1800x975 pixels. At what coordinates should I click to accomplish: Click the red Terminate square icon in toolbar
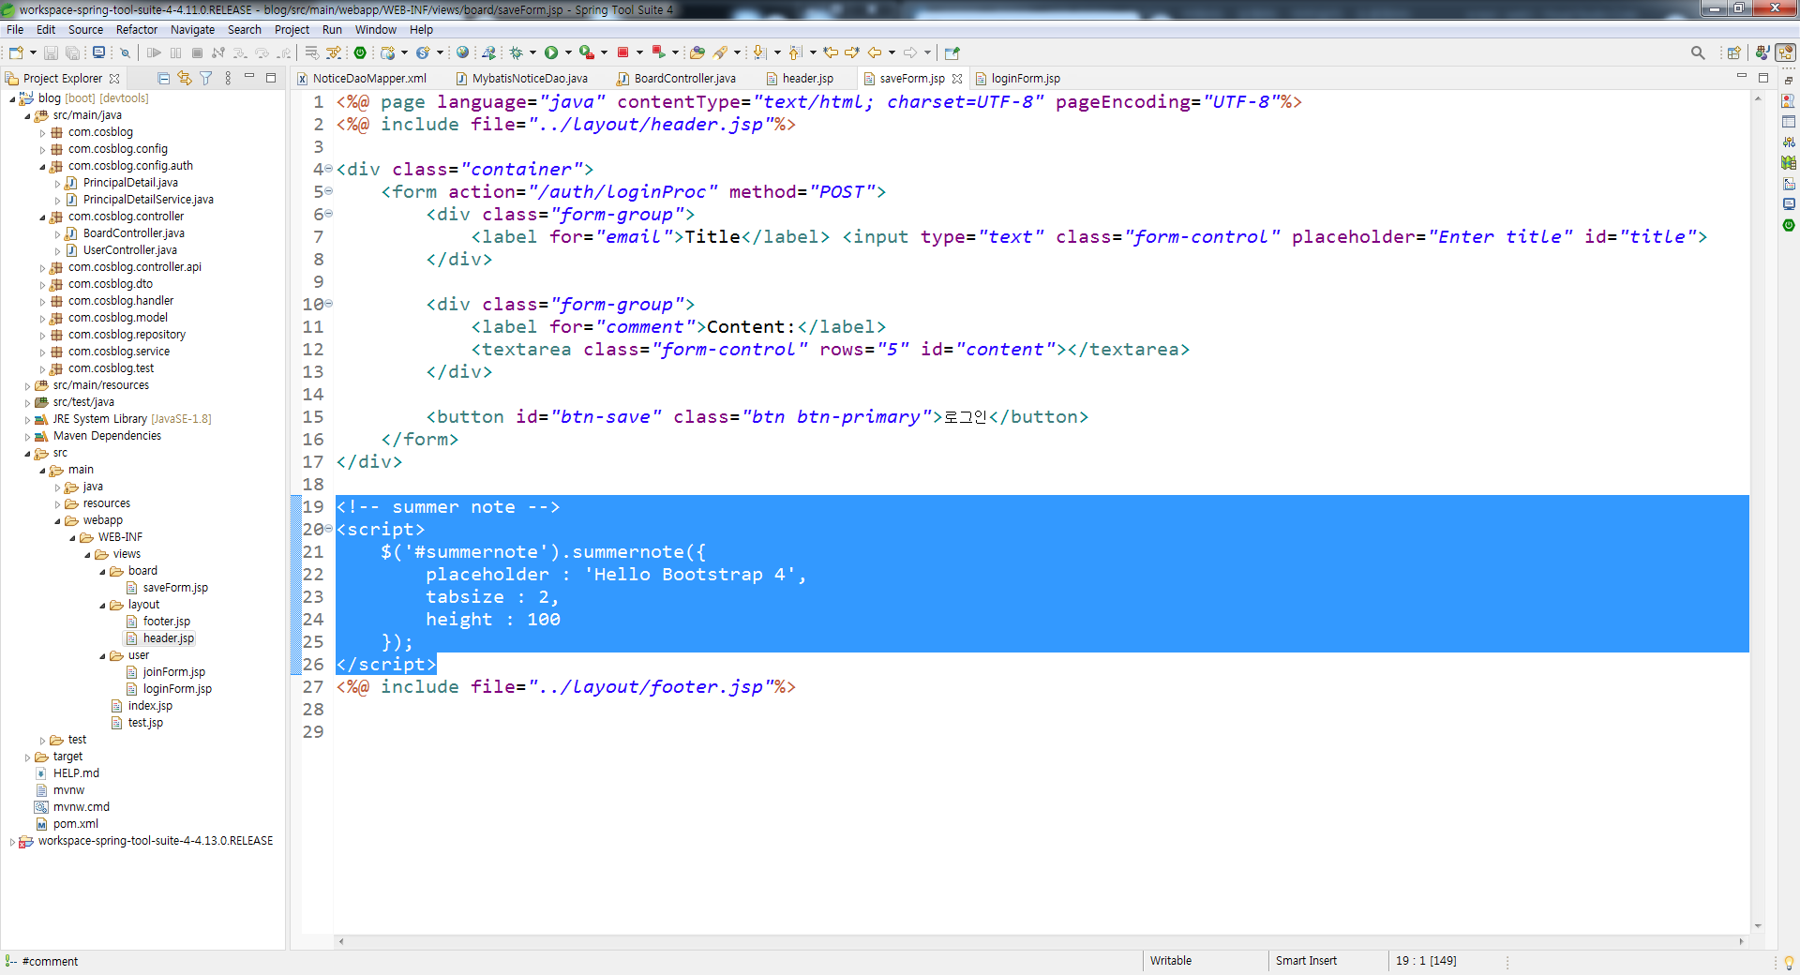click(x=622, y=52)
